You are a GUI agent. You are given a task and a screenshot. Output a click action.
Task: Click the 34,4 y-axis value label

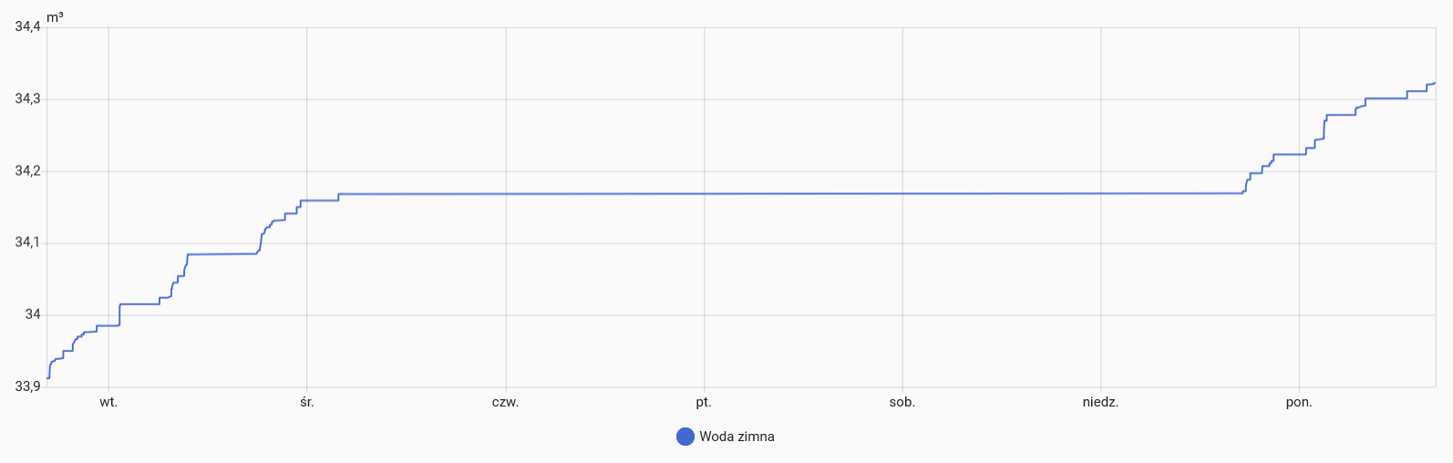point(27,26)
